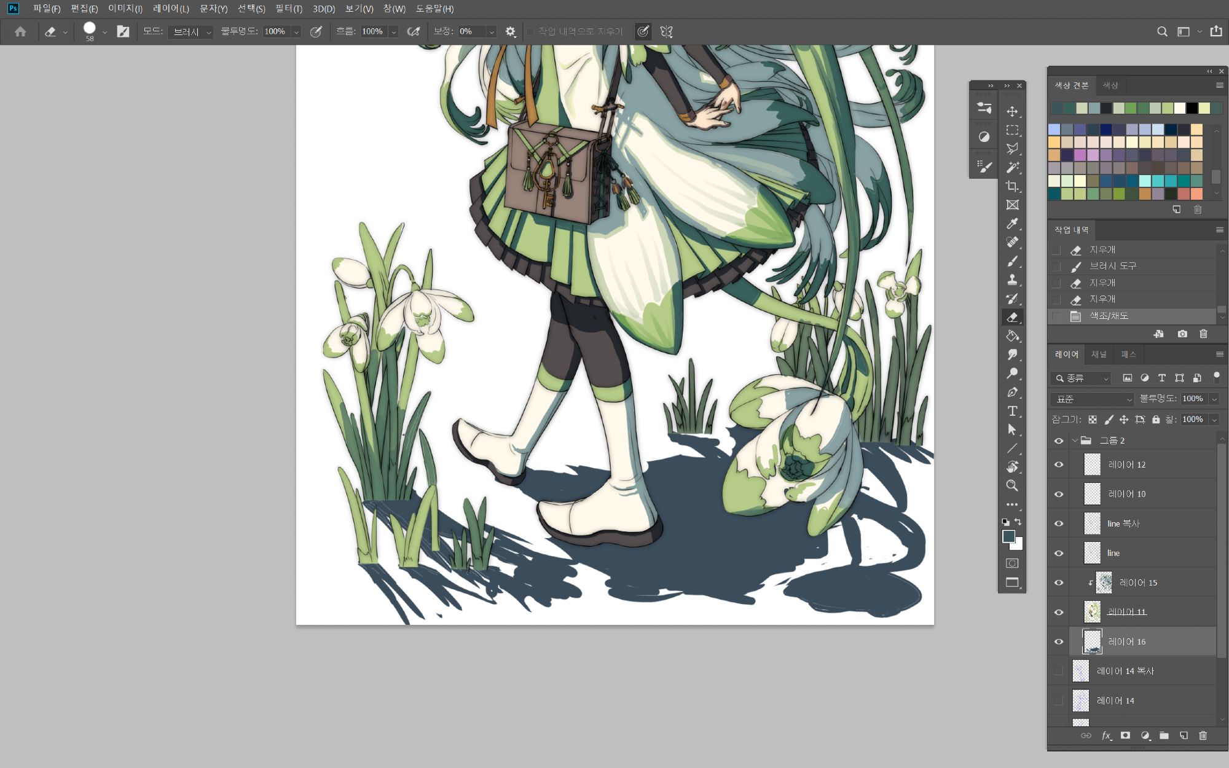This screenshot has height=768, width=1229.
Task: Click the layer mask icon at panel bottom
Action: click(1125, 735)
